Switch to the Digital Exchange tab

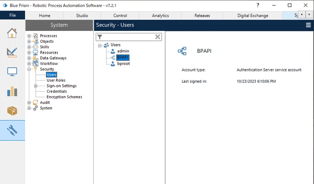pyautogui.click(x=253, y=16)
